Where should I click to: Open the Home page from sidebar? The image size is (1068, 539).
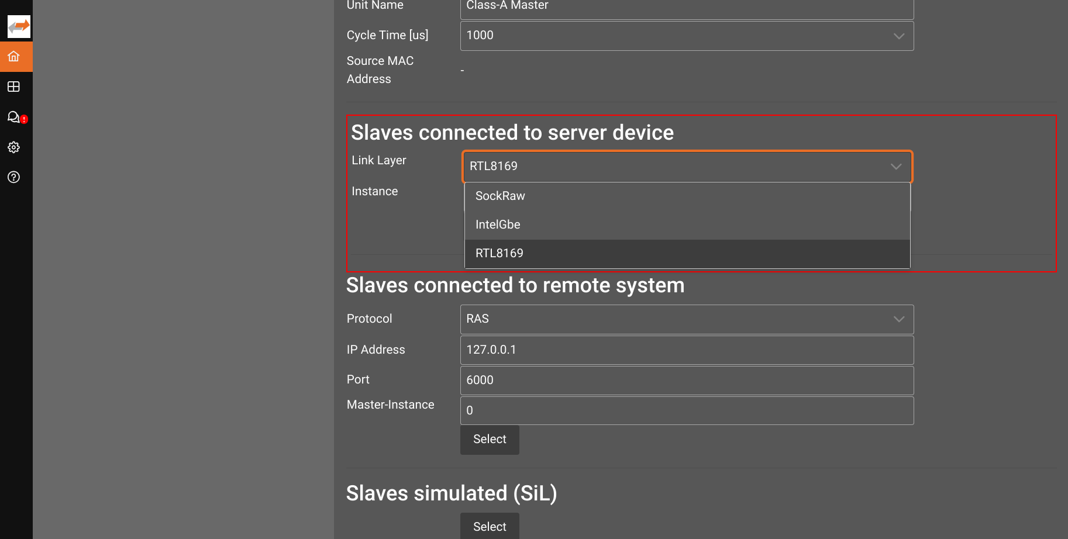point(13,56)
